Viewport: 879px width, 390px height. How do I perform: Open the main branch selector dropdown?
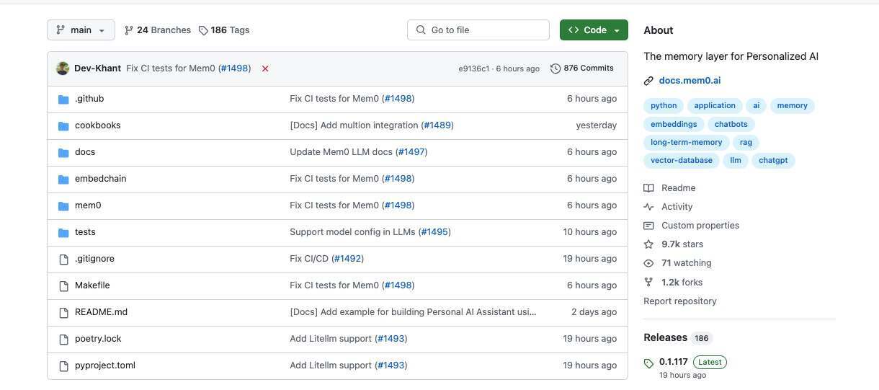point(81,30)
